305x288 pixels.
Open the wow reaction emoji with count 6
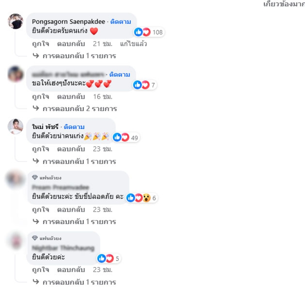[147, 198]
